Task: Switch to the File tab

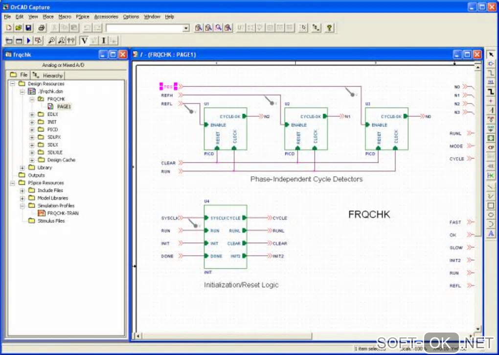Action: (x=19, y=75)
